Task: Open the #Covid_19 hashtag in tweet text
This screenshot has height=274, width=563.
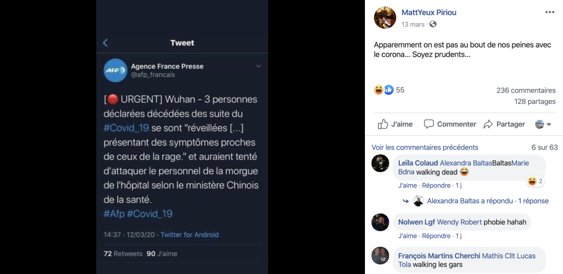Action: [126, 128]
